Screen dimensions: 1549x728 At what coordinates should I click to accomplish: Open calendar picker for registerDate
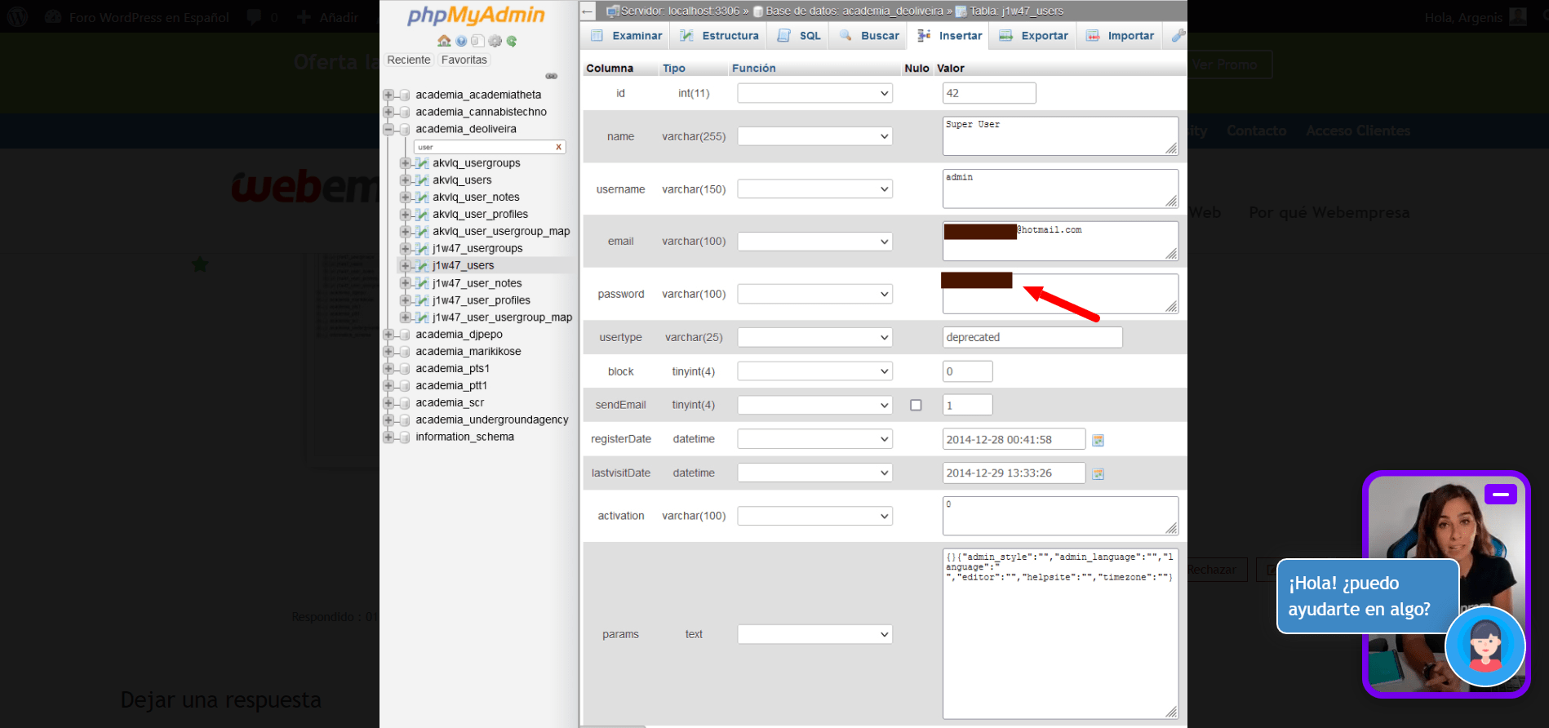(x=1099, y=440)
